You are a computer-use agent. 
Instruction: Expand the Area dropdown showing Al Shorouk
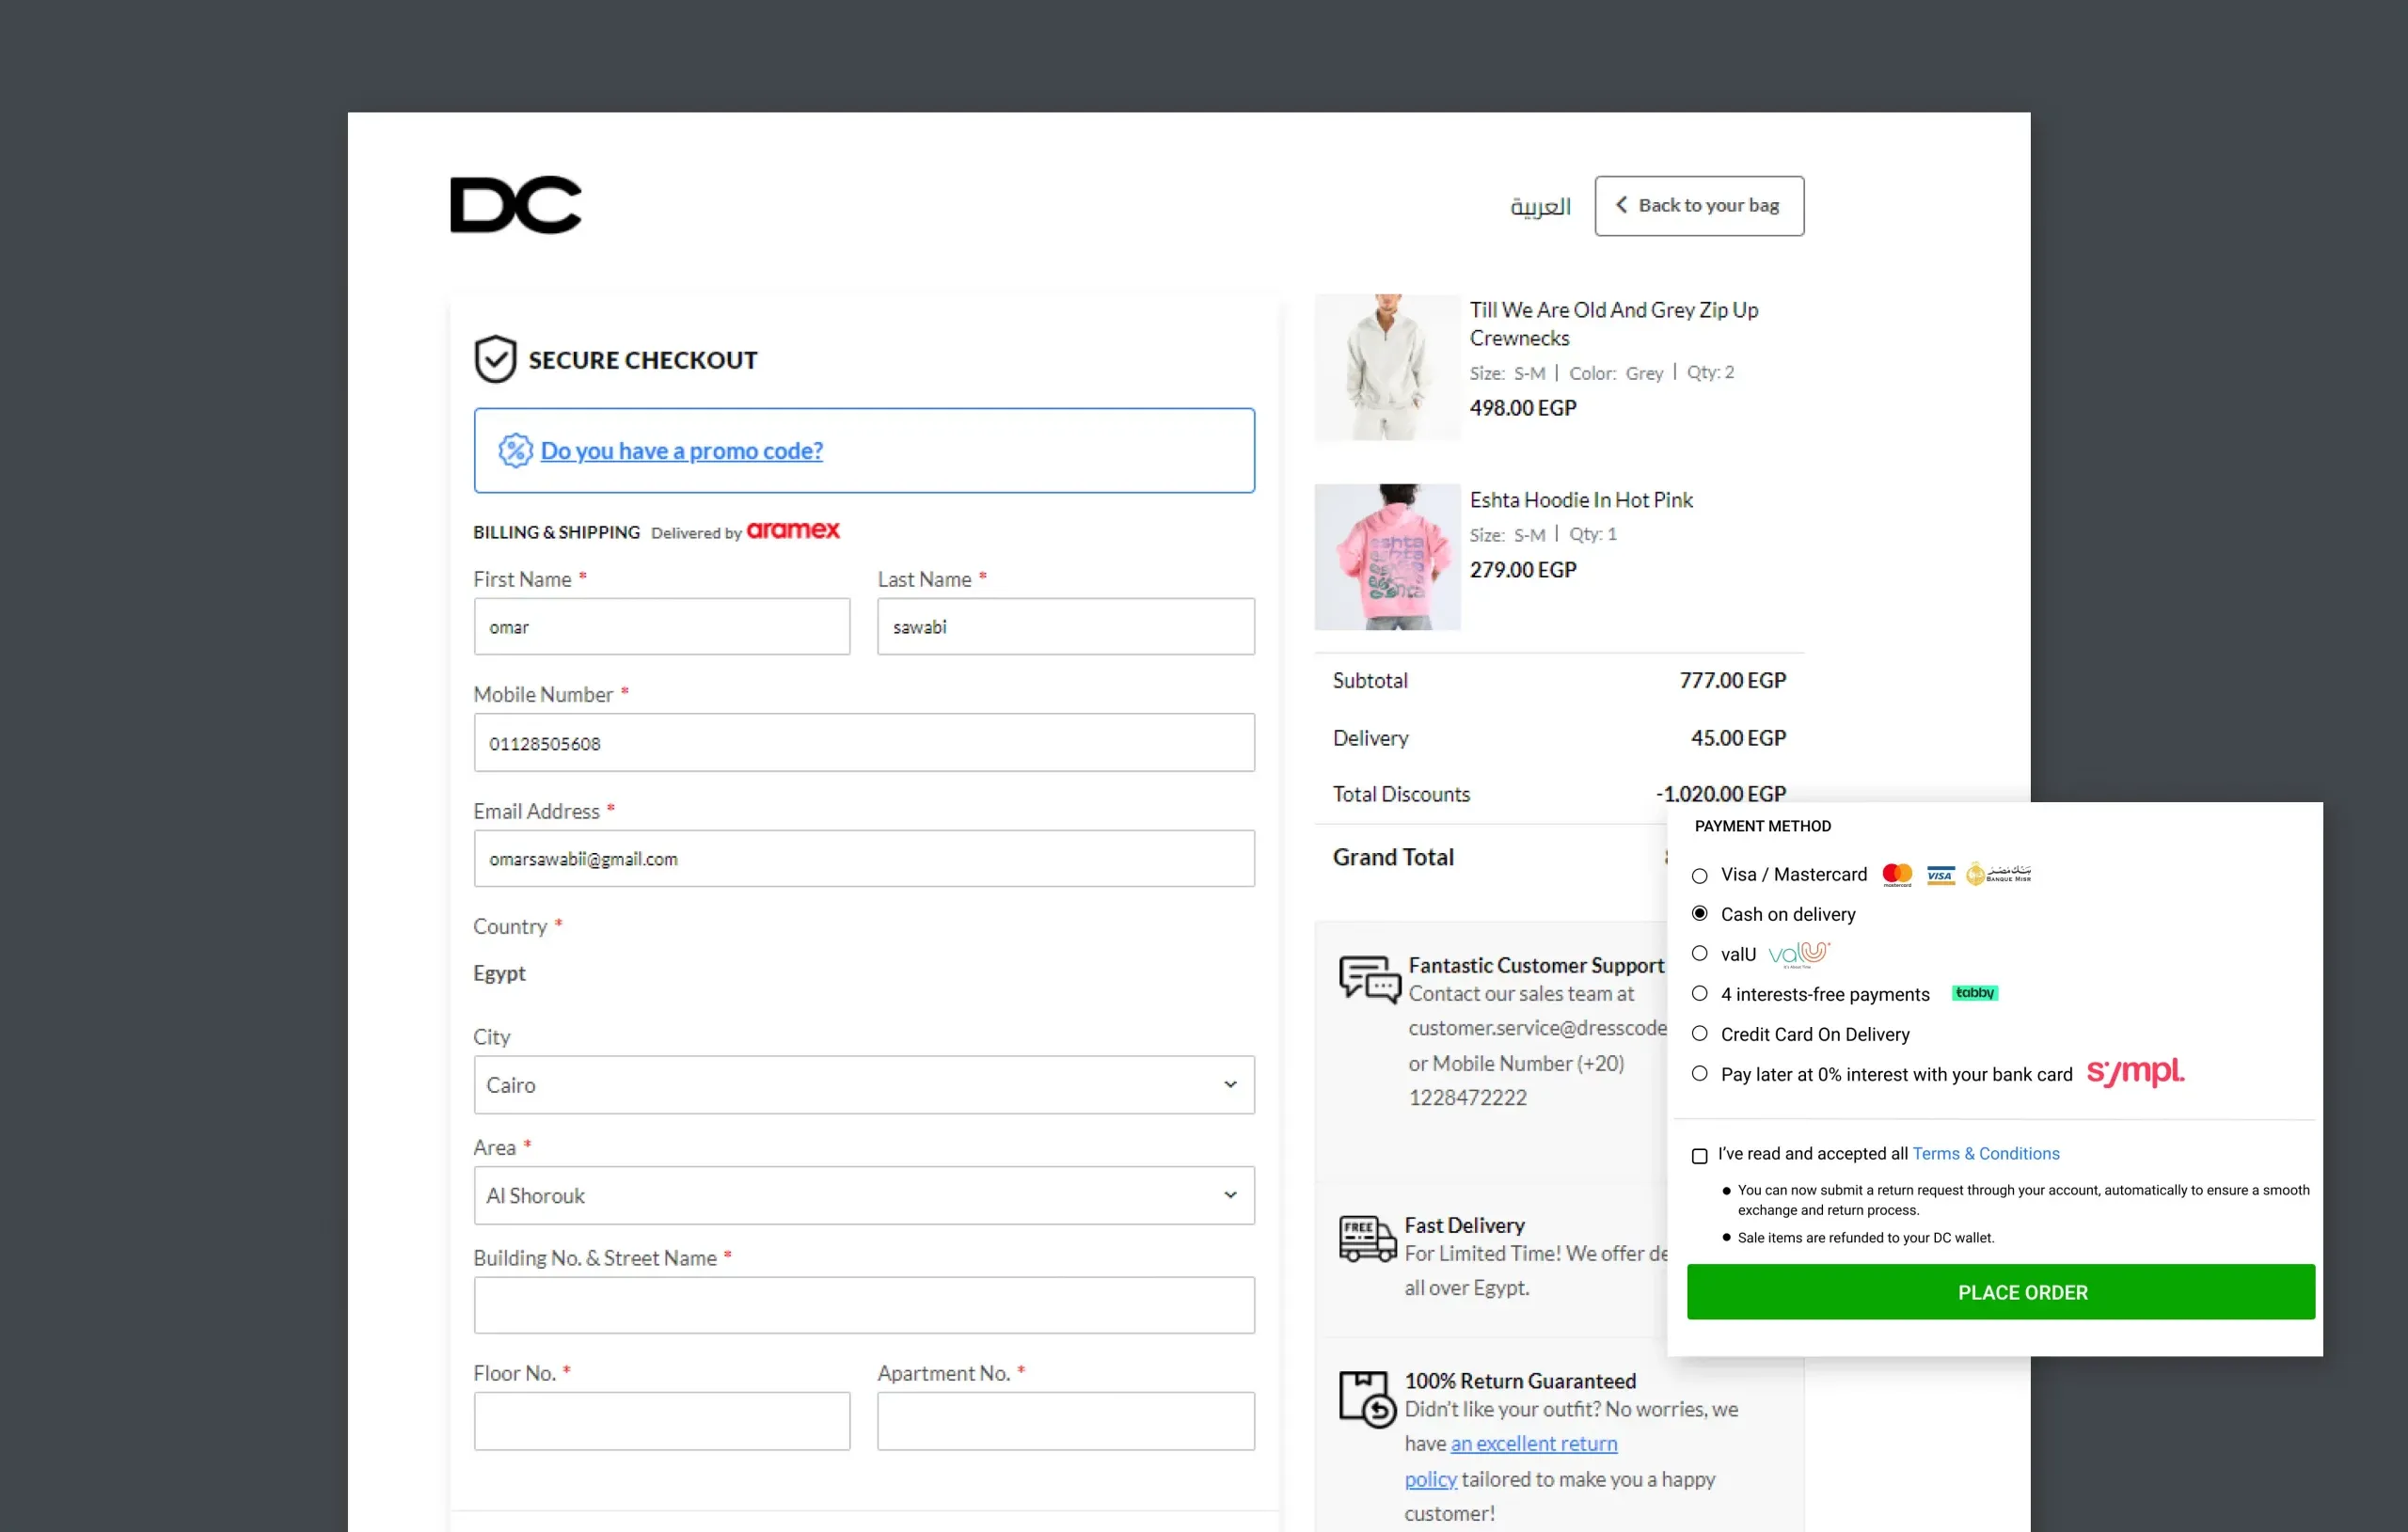click(x=864, y=1195)
